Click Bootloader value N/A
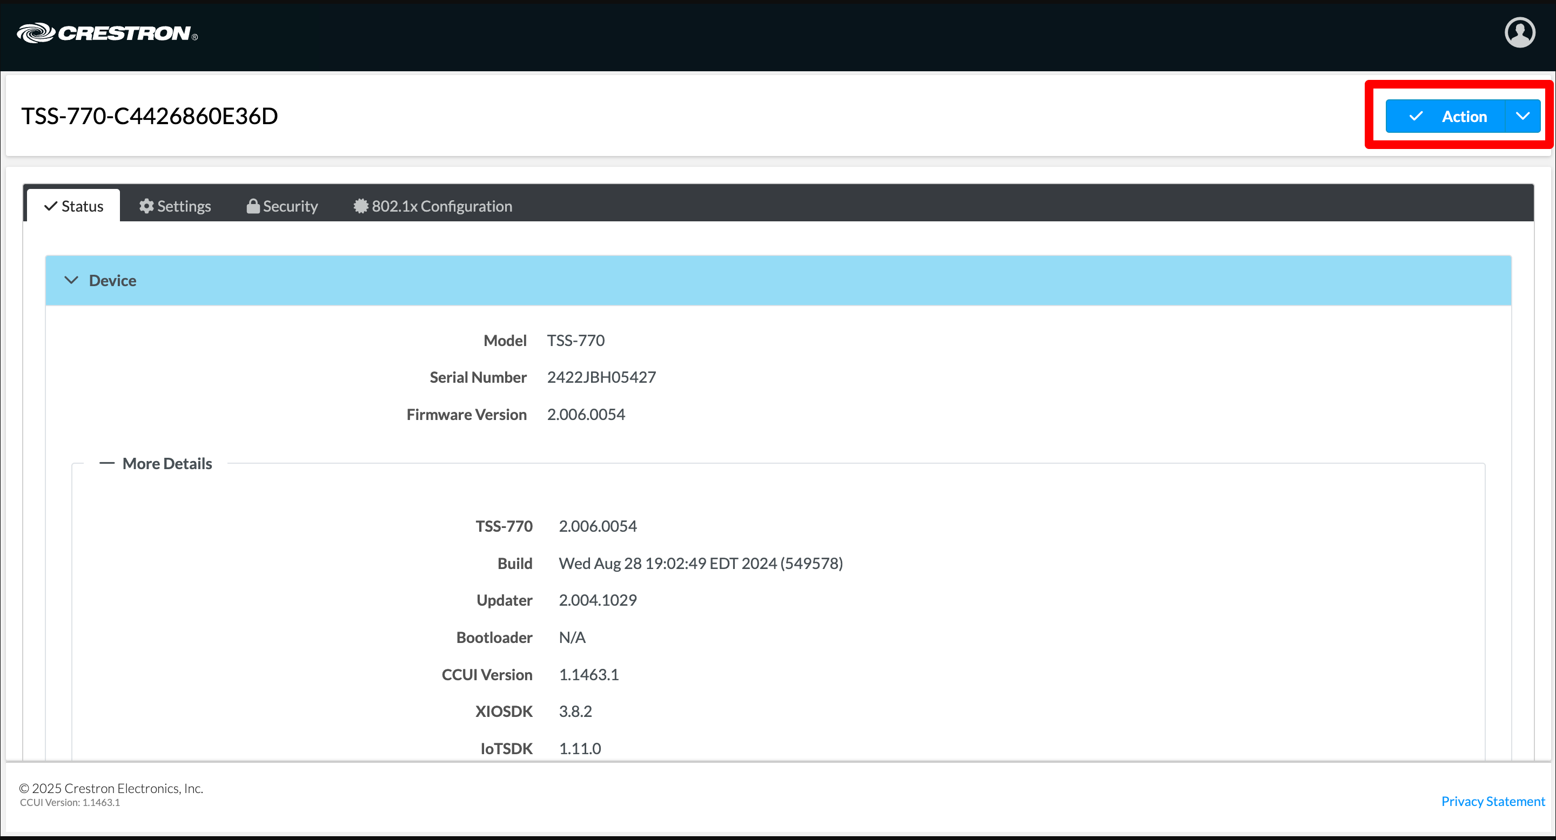Screen dimensions: 1556x840 coord(572,637)
